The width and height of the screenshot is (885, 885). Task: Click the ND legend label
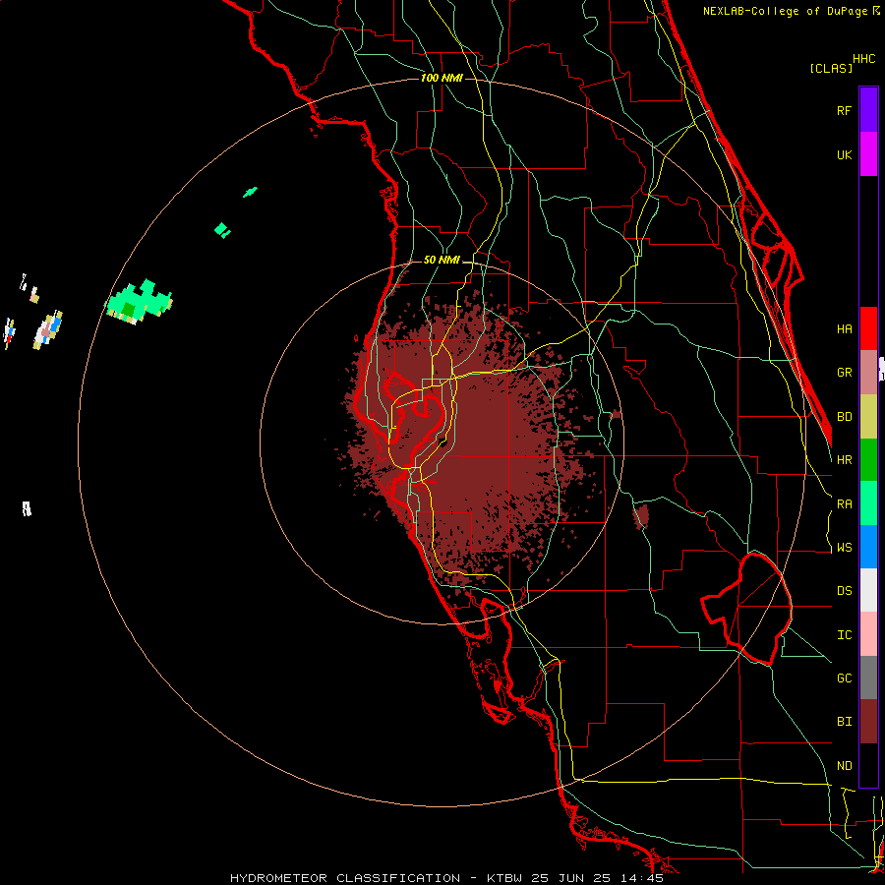844,766
